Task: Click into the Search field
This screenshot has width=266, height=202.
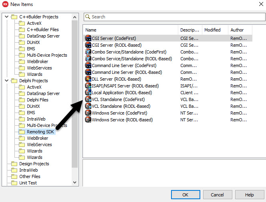Action: click(175, 17)
